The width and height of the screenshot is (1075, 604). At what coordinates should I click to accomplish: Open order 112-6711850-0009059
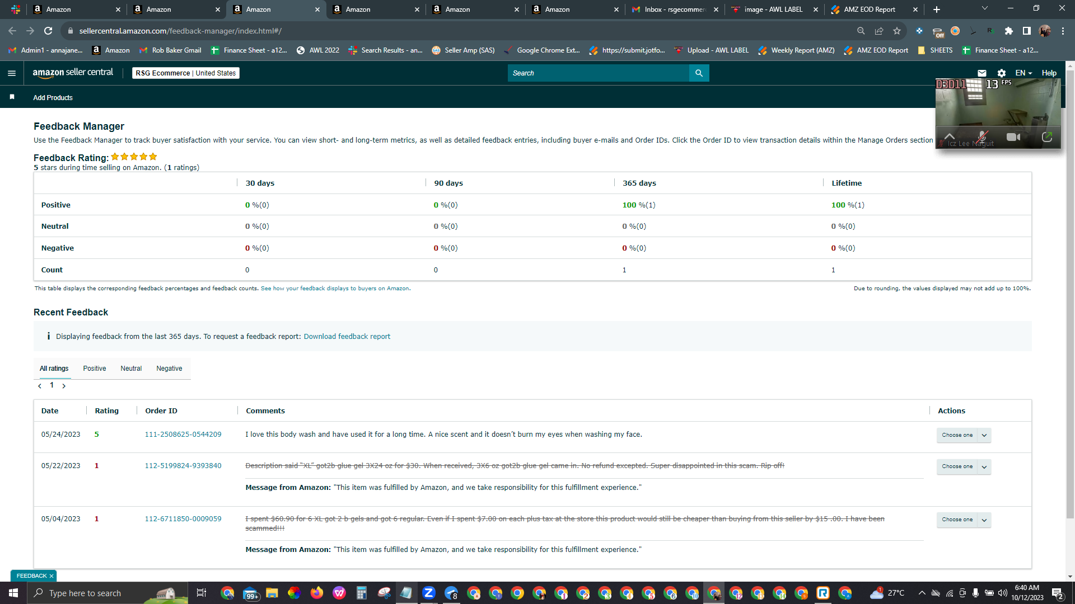(183, 519)
